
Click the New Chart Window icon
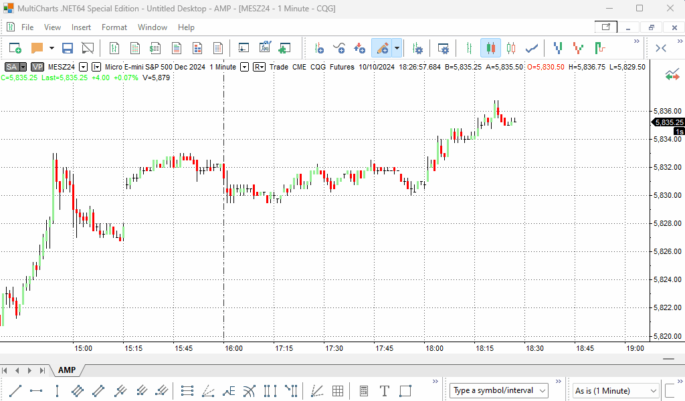coord(15,48)
